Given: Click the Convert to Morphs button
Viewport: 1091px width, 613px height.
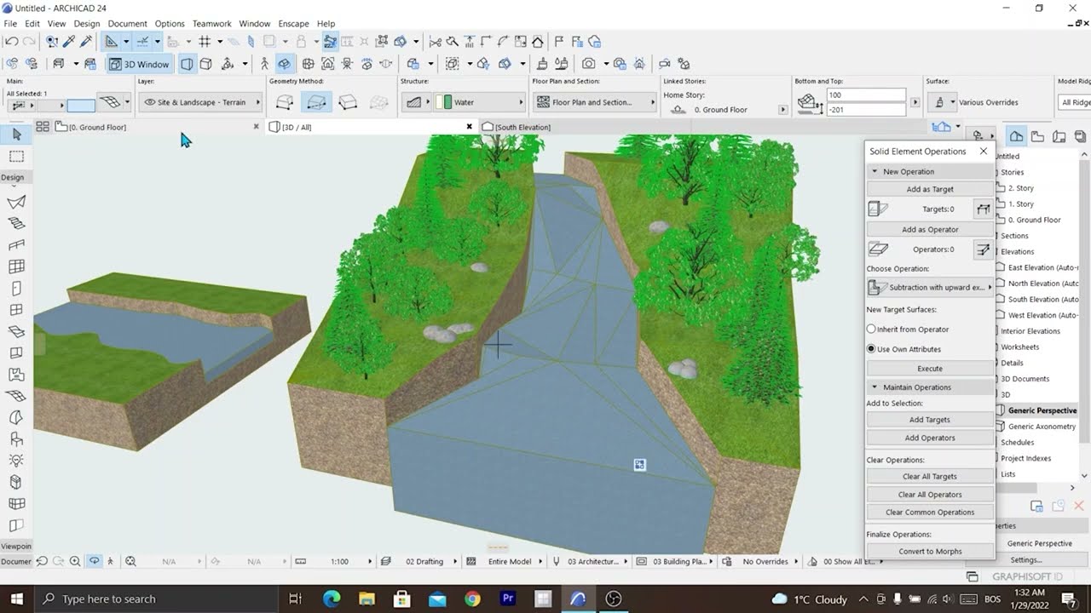Looking at the screenshot, I should point(930,552).
